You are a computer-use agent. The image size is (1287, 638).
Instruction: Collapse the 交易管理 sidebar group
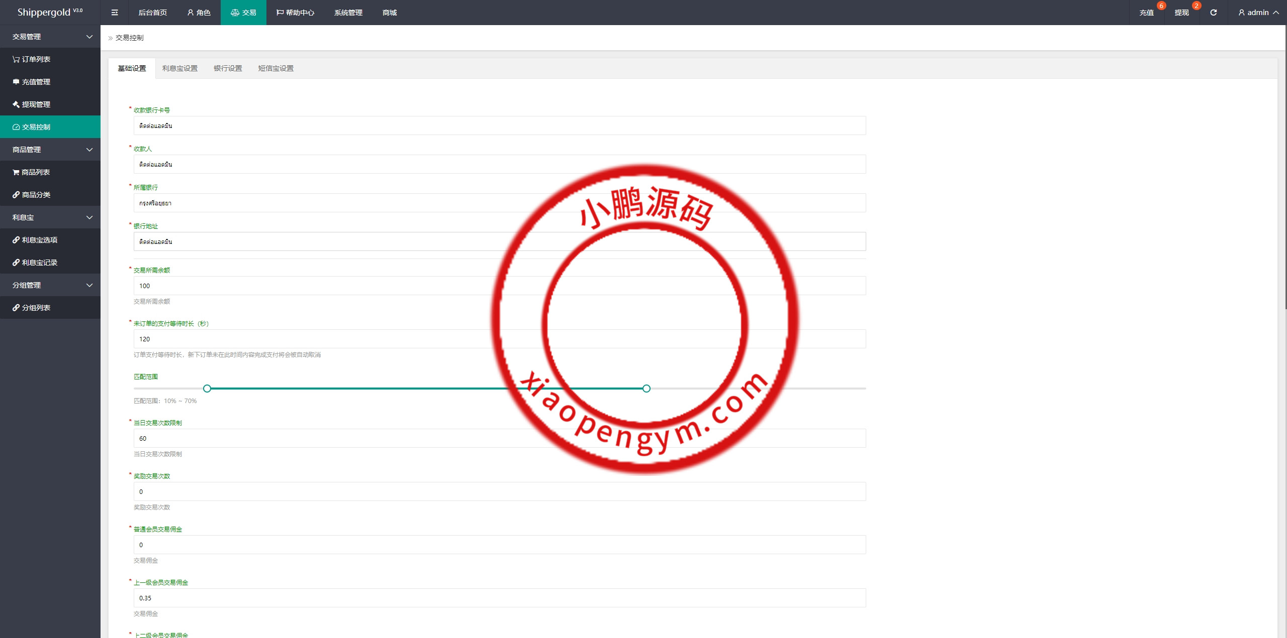point(50,37)
